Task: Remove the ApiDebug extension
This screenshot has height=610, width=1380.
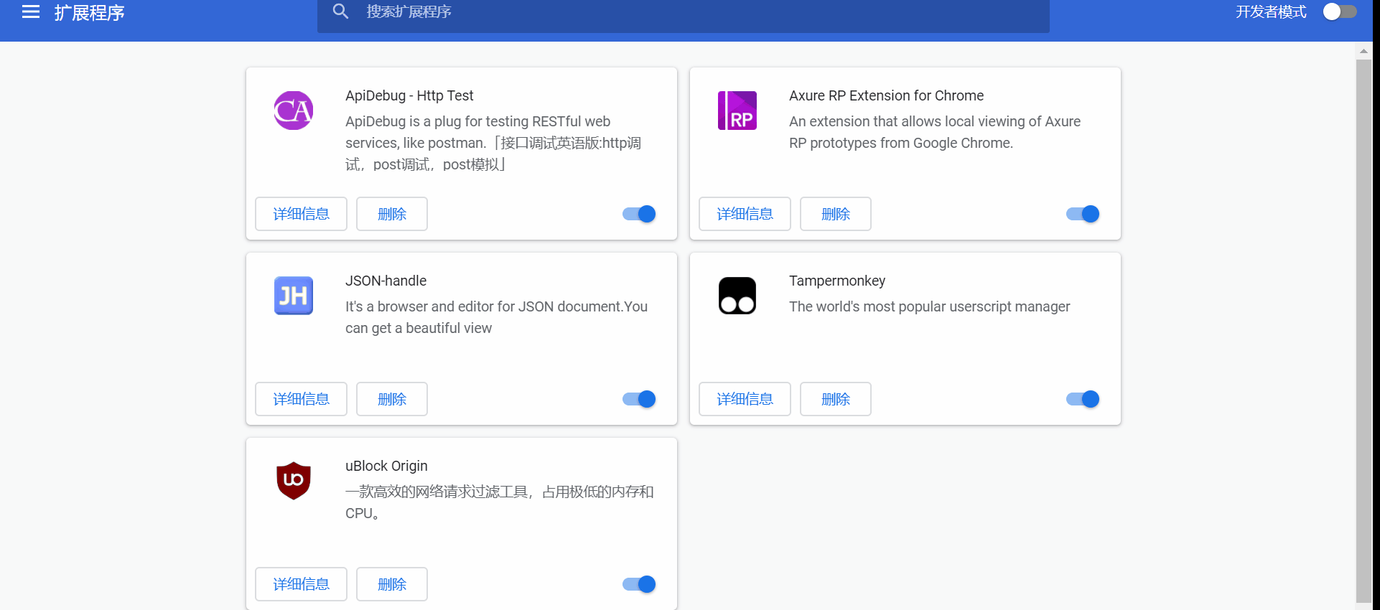Action: click(x=392, y=214)
